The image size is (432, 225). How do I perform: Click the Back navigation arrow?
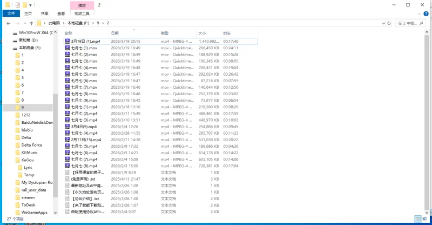(x=9, y=23)
